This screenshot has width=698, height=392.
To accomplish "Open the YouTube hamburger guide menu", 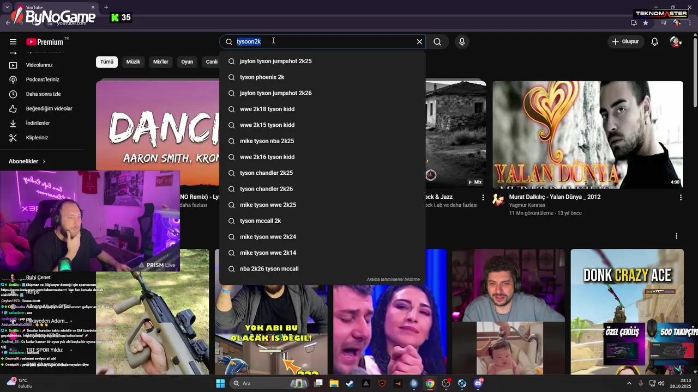I will tap(13, 42).
